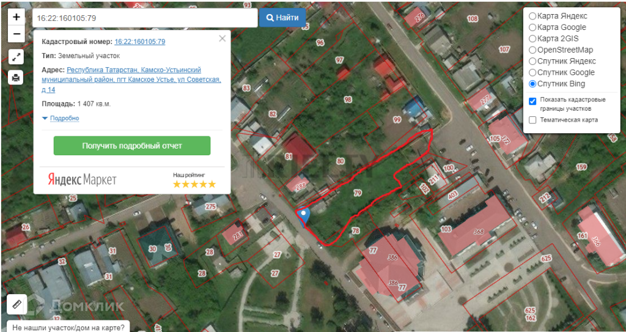
Task: Click the cadastral number search field
Action: tap(144, 18)
